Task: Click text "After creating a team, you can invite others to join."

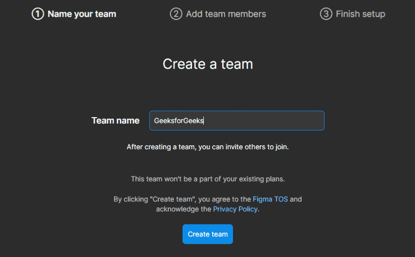Action: (x=208, y=147)
